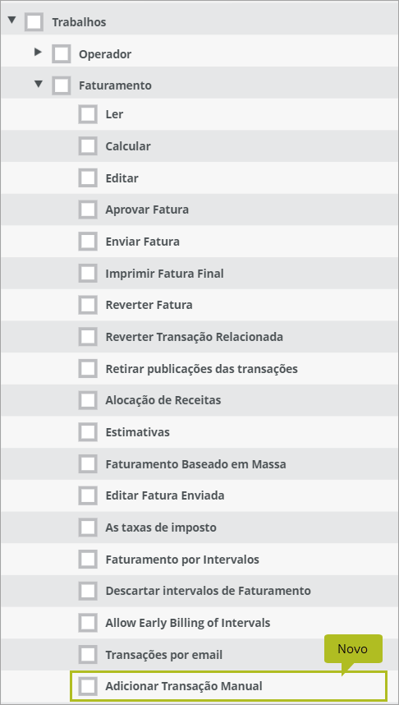Tick the Faturamento checkbox
399x705 pixels.
pyautogui.click(x=61, y=85)
